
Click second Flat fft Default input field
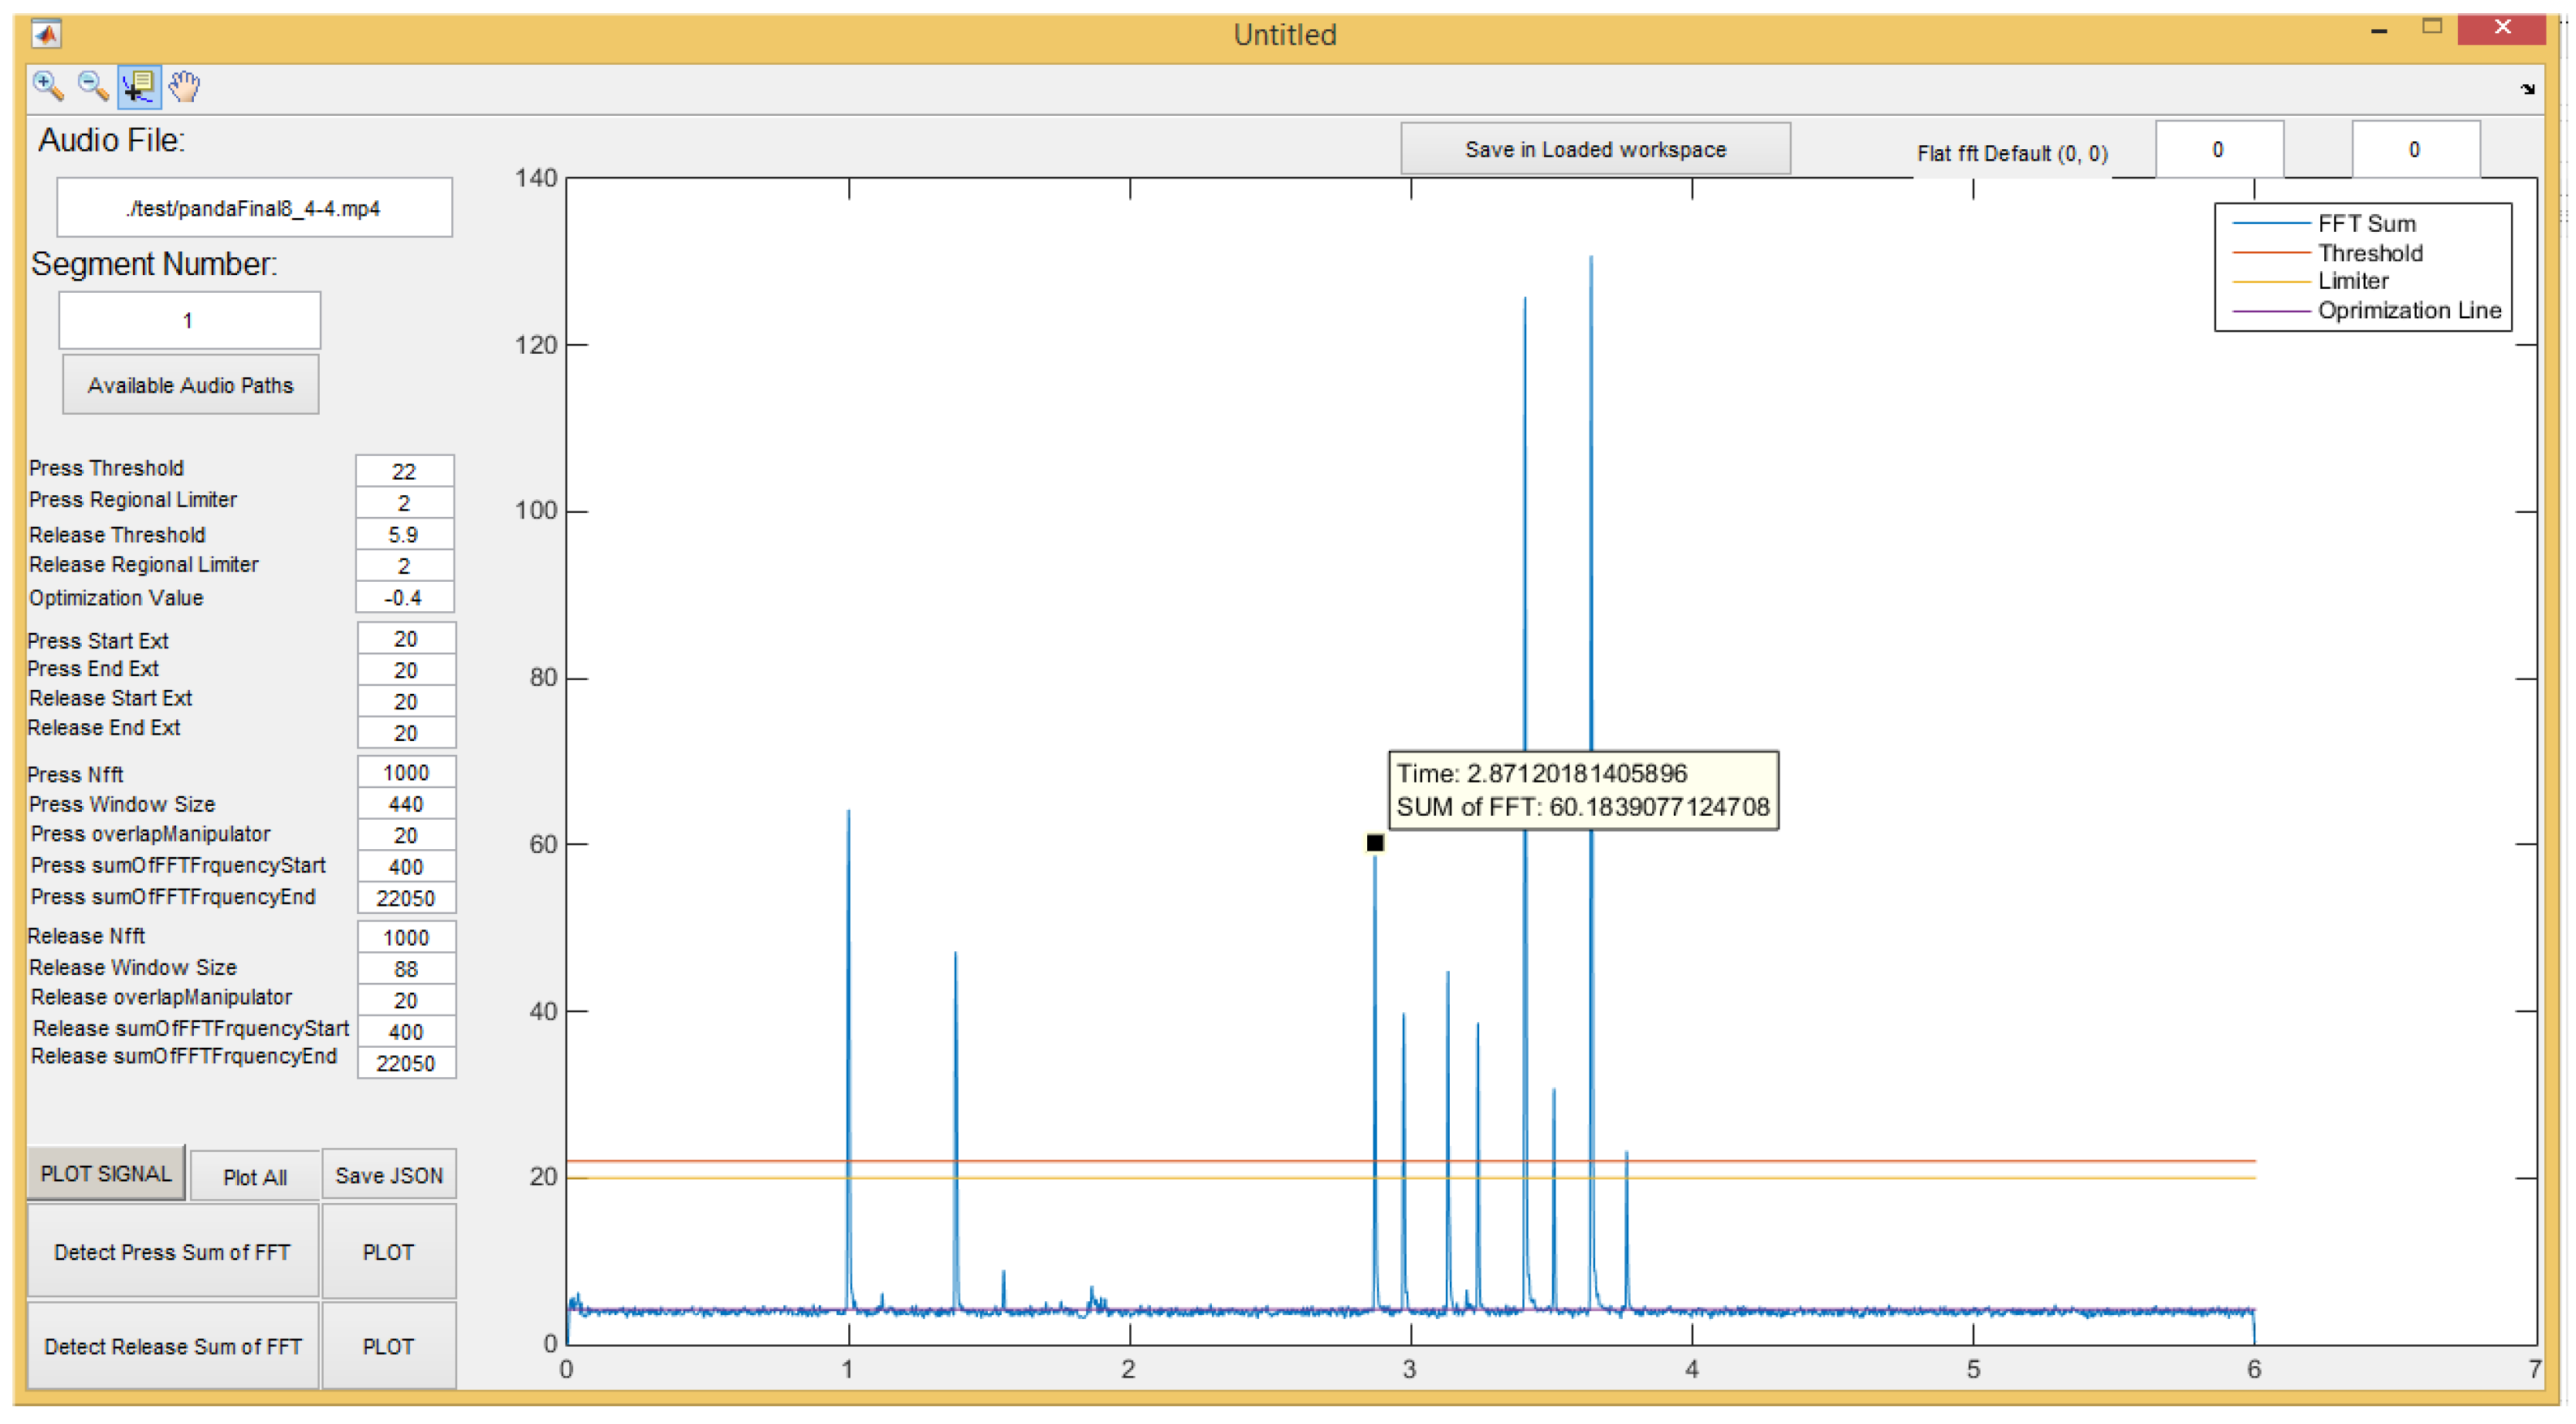point(2415,150)
